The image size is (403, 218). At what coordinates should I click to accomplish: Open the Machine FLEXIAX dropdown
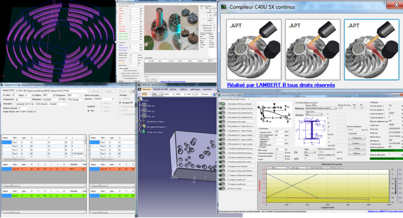[104, 99]
